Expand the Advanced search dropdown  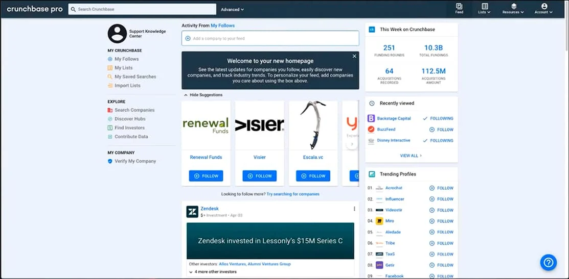pos(232,9)
